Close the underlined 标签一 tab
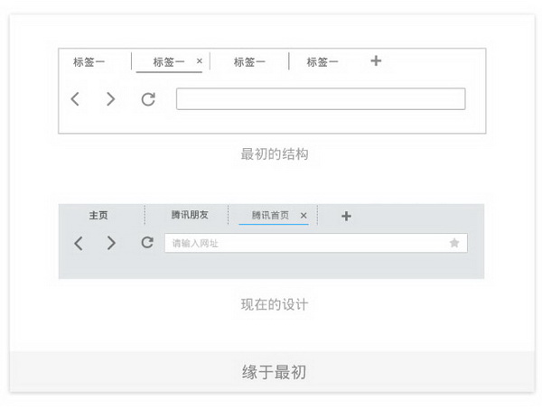This screenshot has height=417, width=542. click(x=199, y=60)
